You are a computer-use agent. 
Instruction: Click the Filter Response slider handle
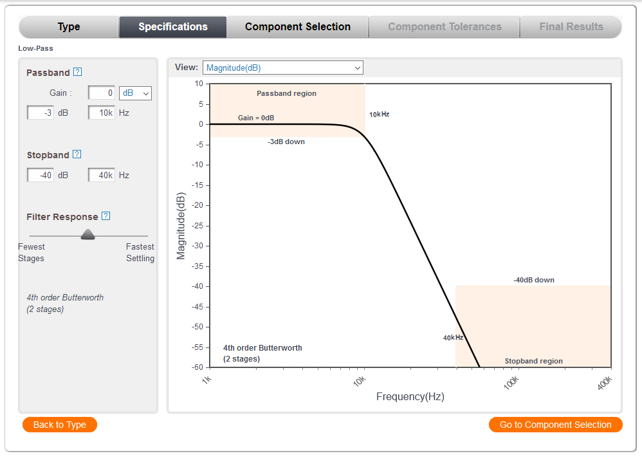click(88, 235)
